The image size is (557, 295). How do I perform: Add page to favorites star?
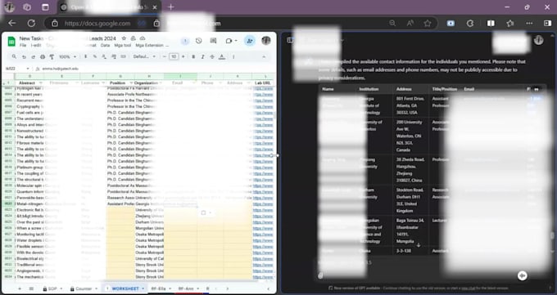click(x=428, y=24)
